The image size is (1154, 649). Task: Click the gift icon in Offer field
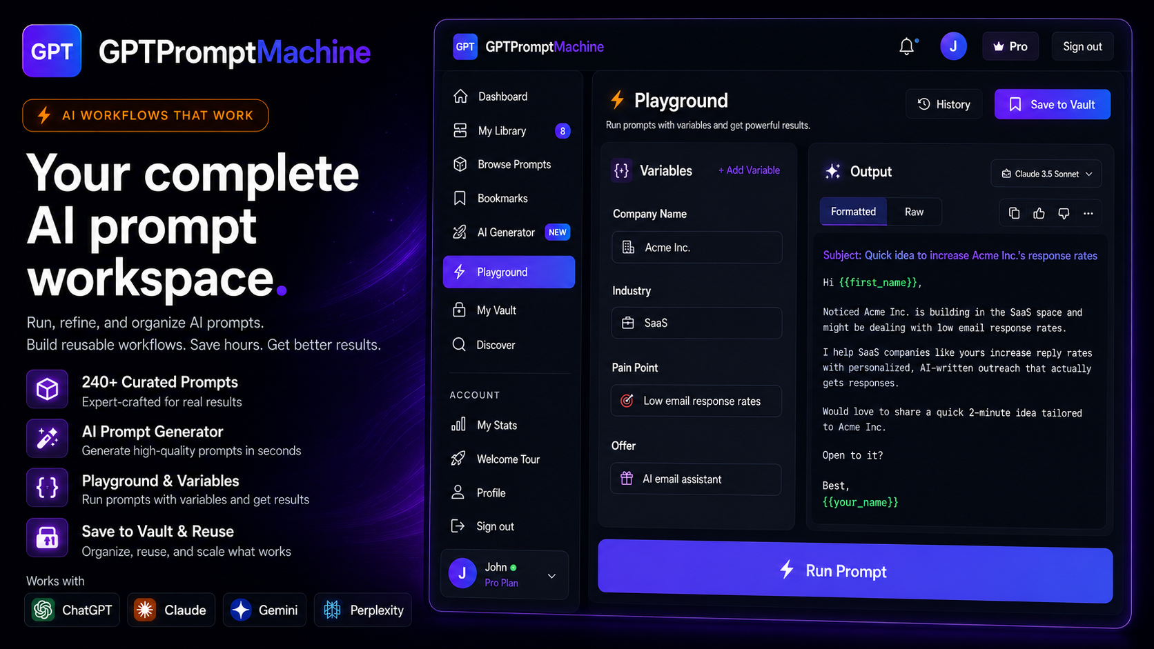[627, 479]
